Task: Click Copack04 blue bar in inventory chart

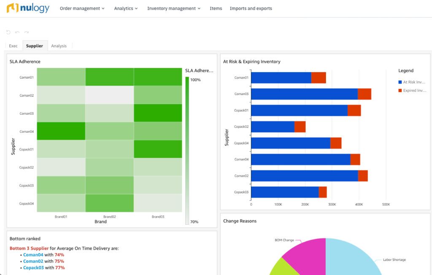Action: [291, 143]
